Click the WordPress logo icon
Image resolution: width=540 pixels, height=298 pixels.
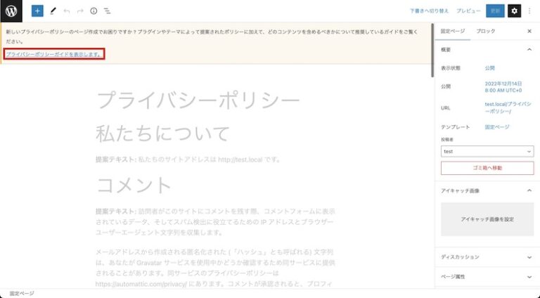tap(11, 11)
